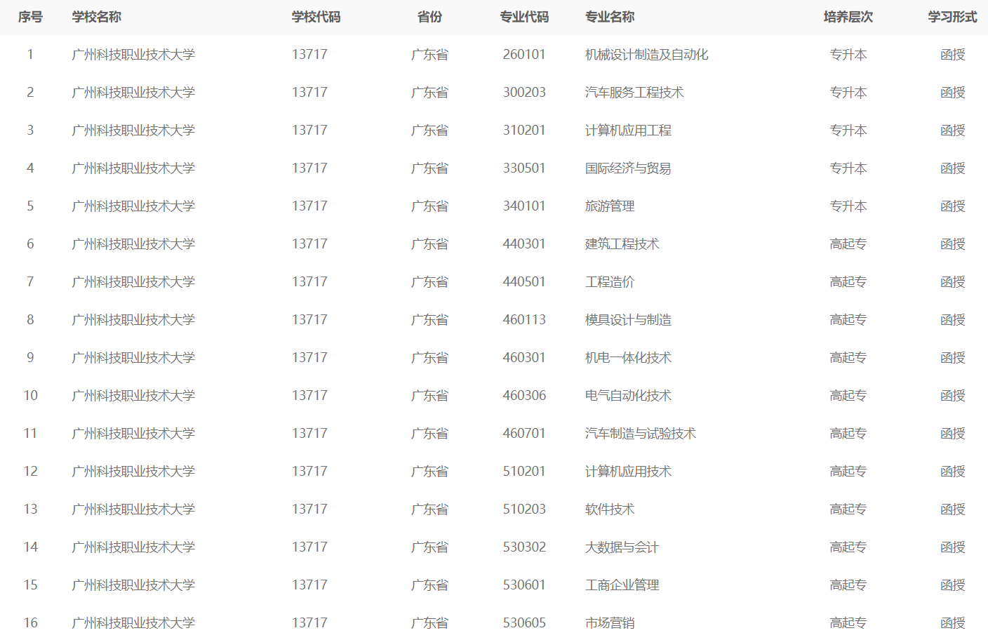The width and height of the screenshot is (988, 640).
Task: Click major code 460113
Action: tap(524, 320)
